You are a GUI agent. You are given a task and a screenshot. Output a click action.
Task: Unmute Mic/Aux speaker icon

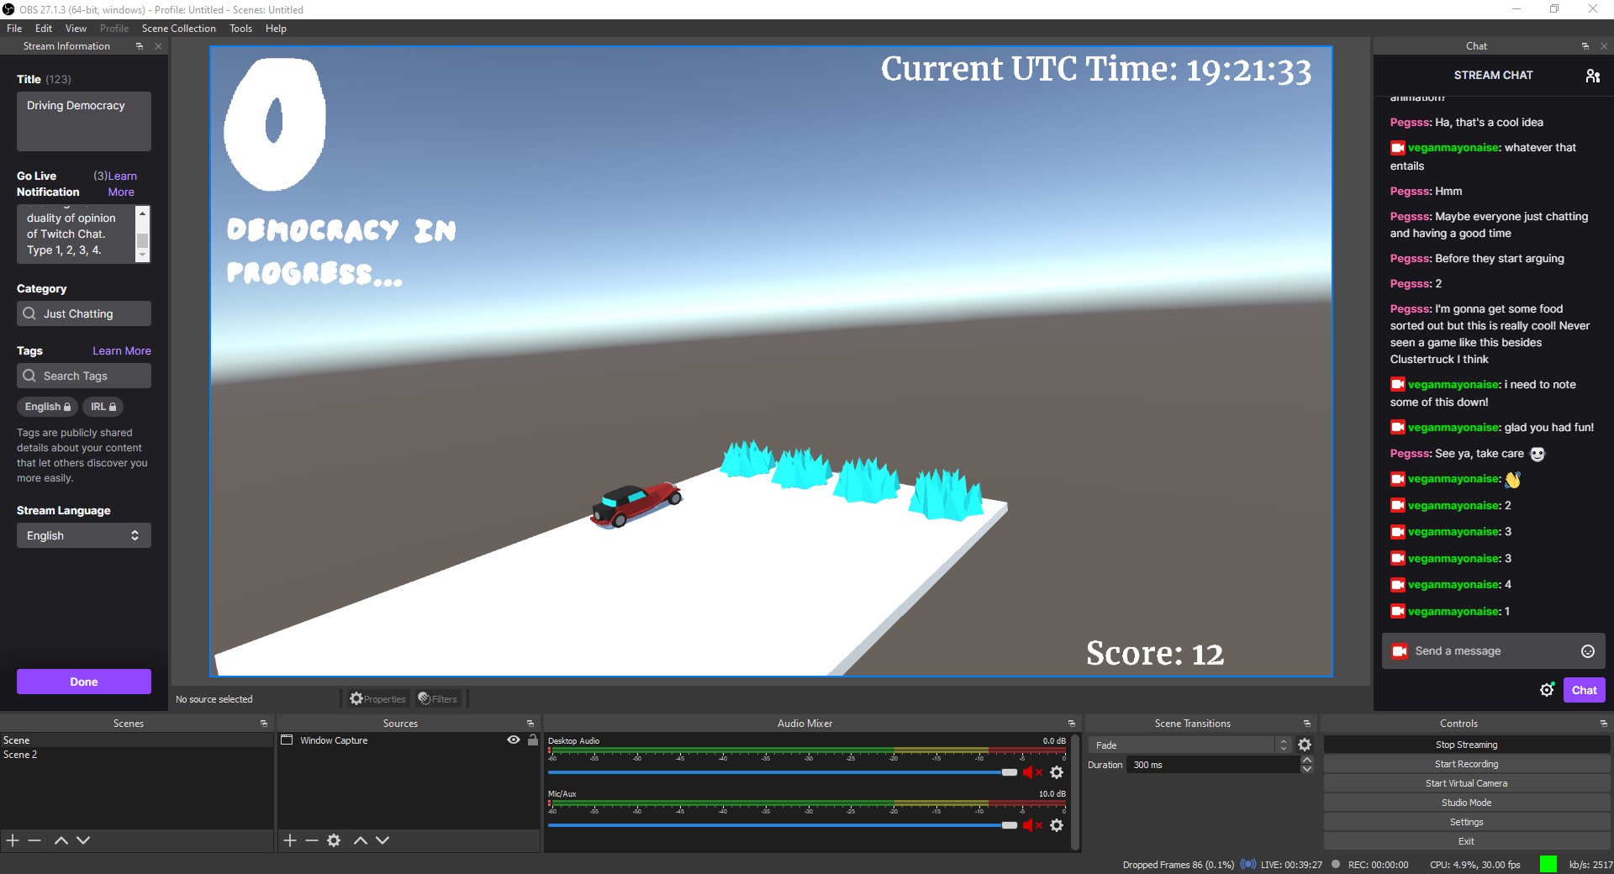click(1032, 825)
